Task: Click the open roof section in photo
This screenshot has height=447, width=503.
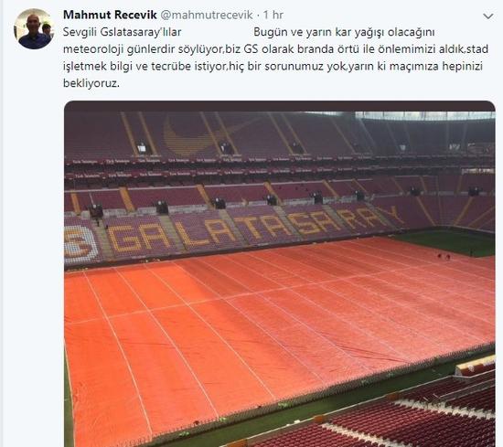Action: [x=423, y=116]
